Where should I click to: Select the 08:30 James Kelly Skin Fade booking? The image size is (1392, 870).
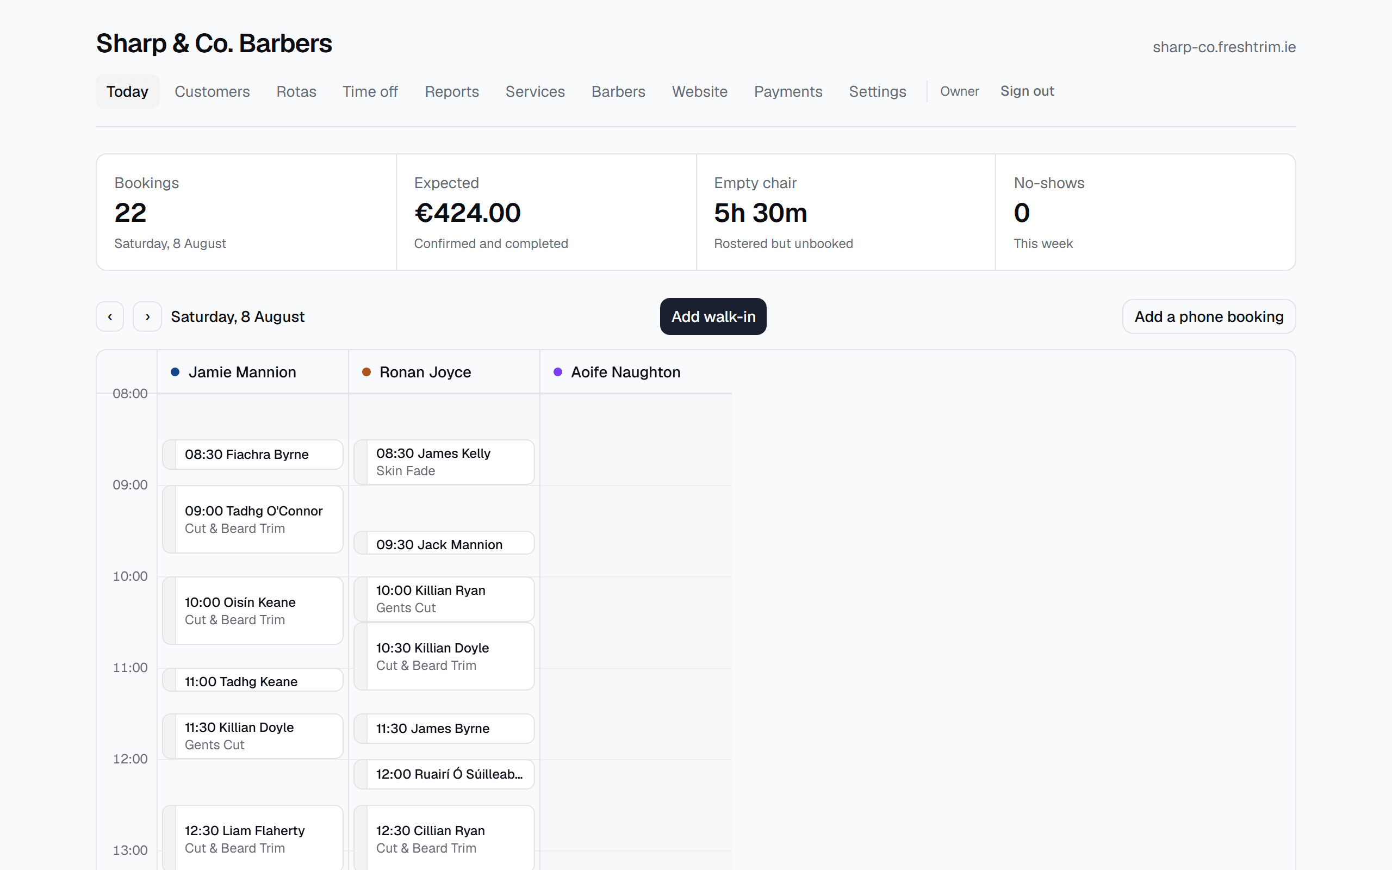pyautogui.click(x=444, y=462)
